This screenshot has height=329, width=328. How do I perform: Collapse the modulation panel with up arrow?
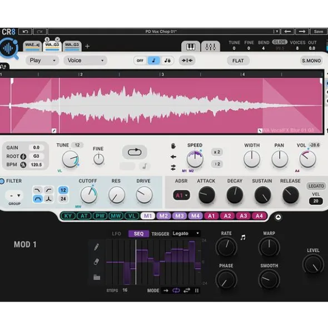278,217
